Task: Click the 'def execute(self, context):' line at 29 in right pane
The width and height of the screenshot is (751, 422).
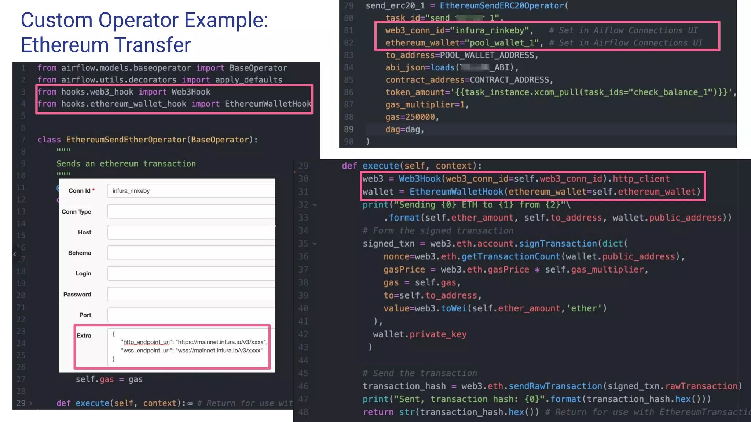Action: [412, 166]
